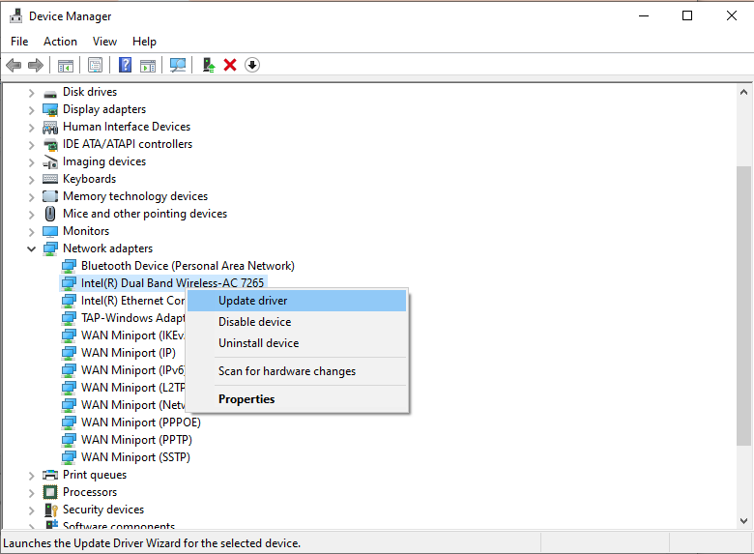
Task: Click the Memory technology devices icon
Action: [50, 196]
